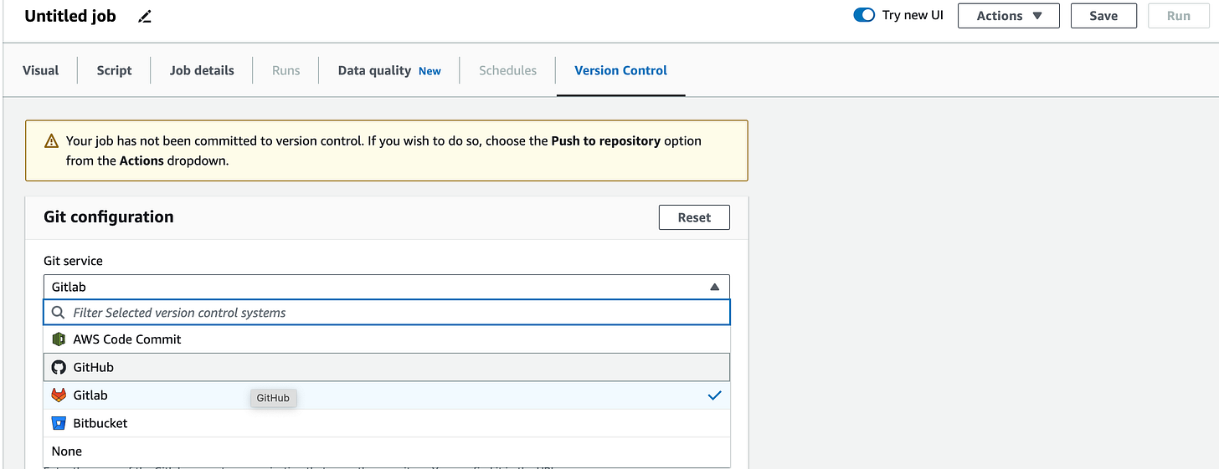
Task: Click the Git service field label
Action: tap(73, 261)
